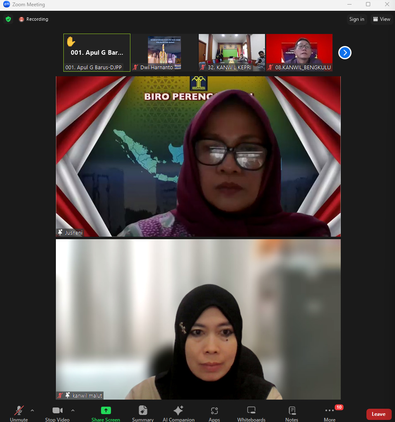Open the More options menu
This screenshot has width=395, height=422.
click(330, 413)
